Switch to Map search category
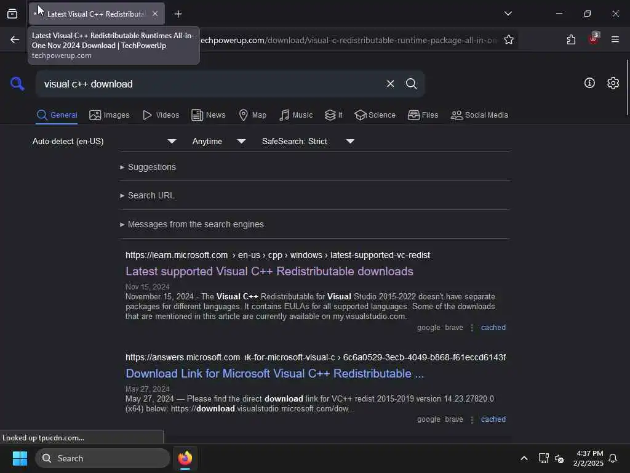This screenshot has width=630, height=473. [x=253, y=115]
